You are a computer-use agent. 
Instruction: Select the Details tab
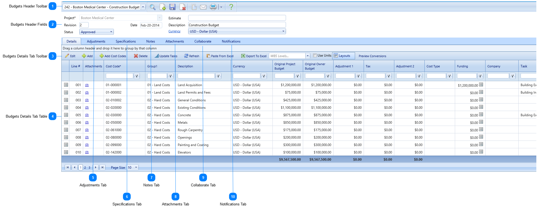tap(72, 41)
